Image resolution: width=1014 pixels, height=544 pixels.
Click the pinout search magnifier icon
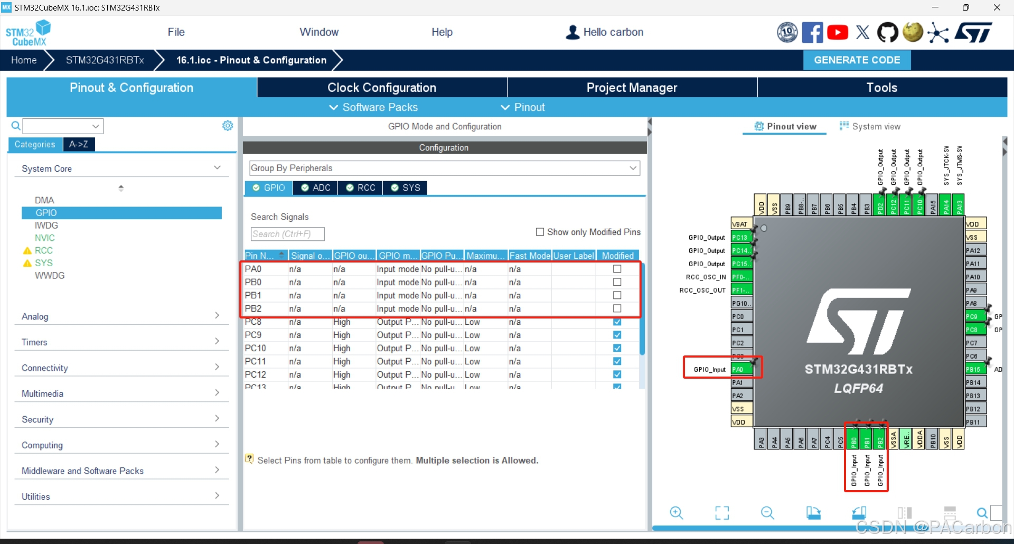(982, 513)
